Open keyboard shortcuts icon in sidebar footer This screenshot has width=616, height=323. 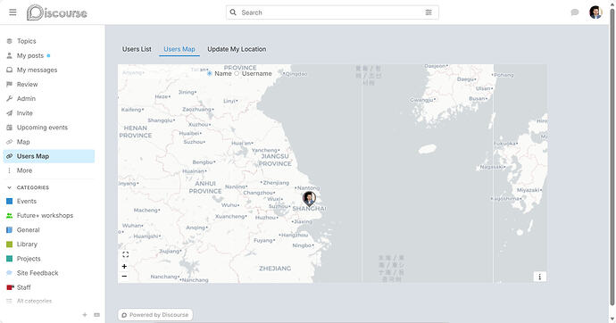[x=97, y=315]
